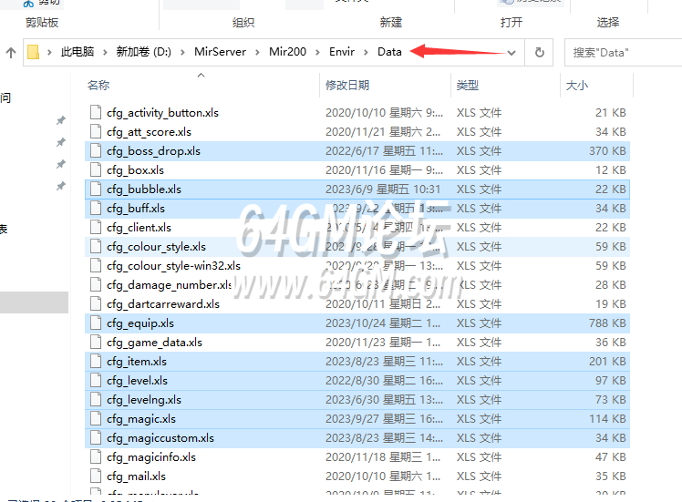The height and width of the screenshot is (502, 682).
Task: Click Data in the breadcrumb path
Action: tap(389, 52)
